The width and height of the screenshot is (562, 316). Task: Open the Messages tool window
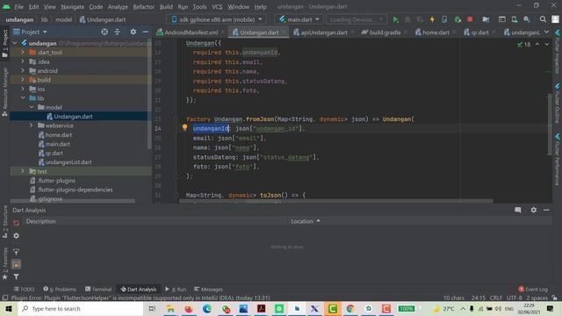pos(209,289)
